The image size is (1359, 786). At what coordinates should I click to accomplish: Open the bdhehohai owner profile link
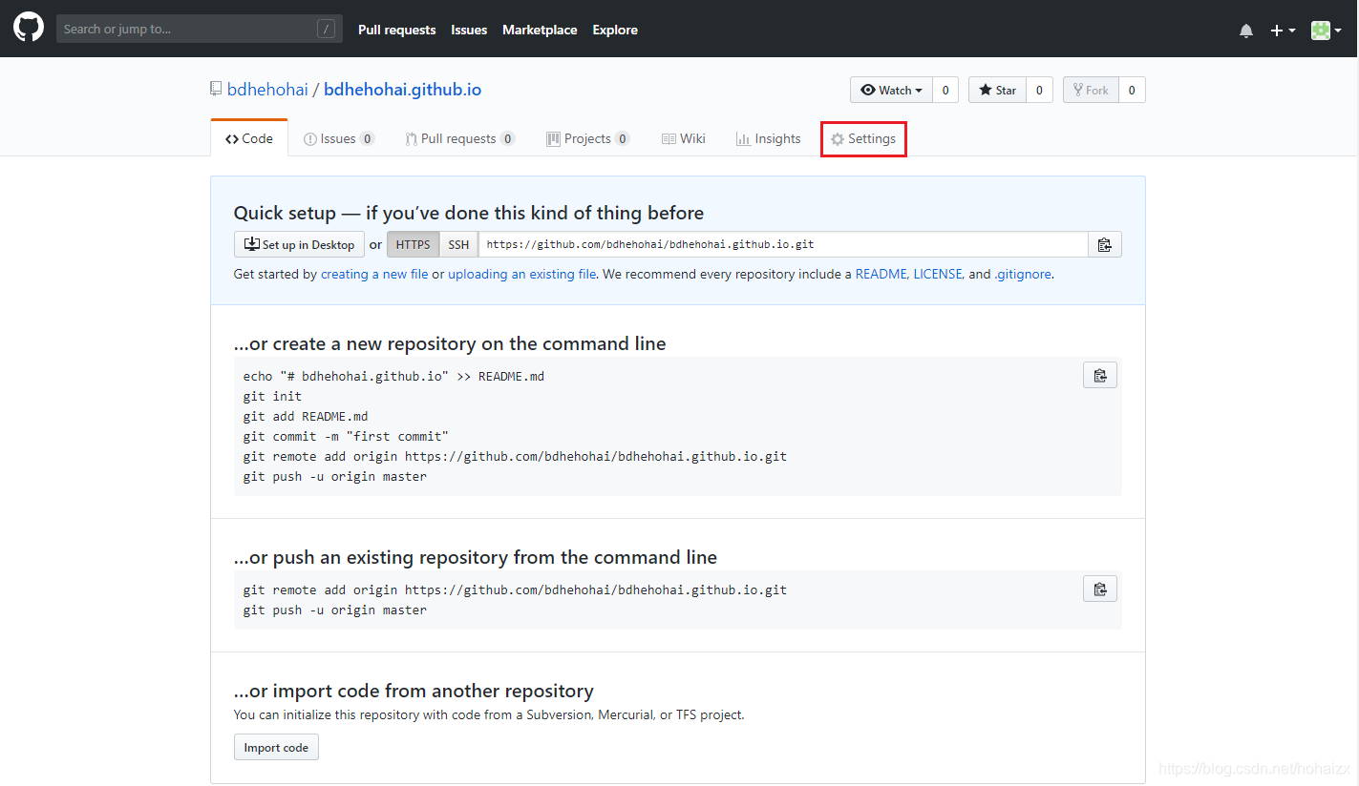[x=267, y=90]
